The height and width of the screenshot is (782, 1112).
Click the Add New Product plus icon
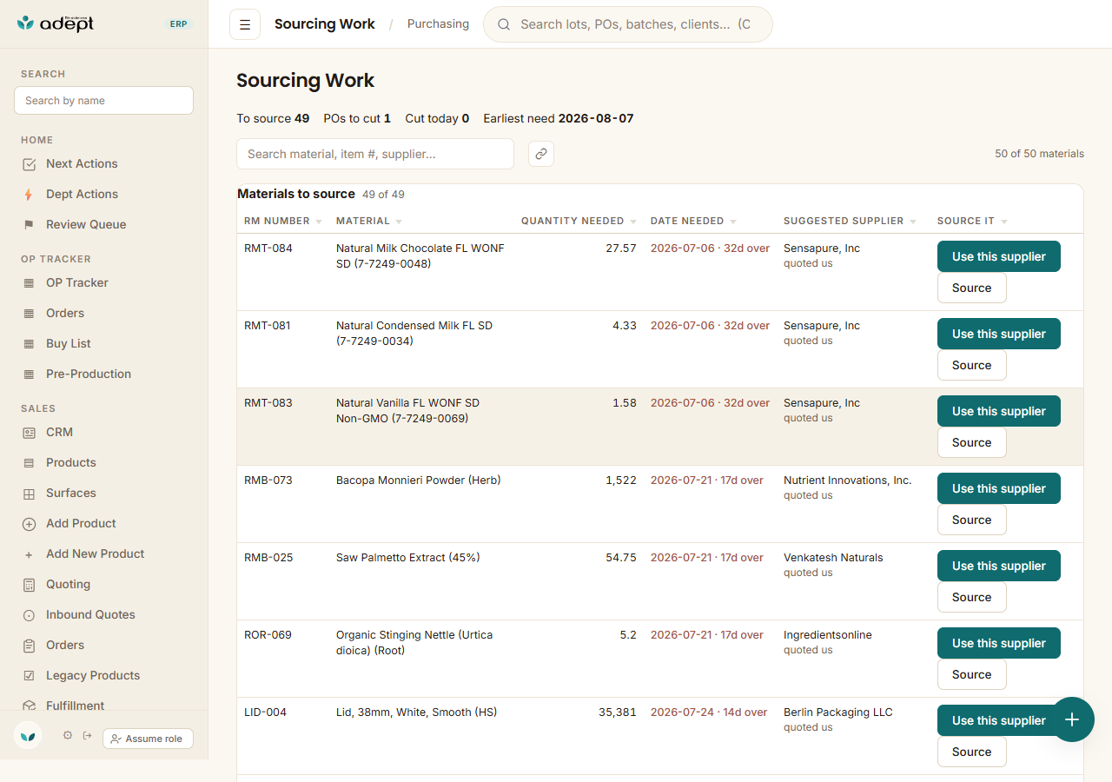[29, 554]
